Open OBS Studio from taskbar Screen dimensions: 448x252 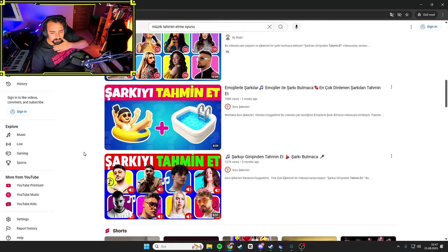pyautogui.click(x=302, y=246)
